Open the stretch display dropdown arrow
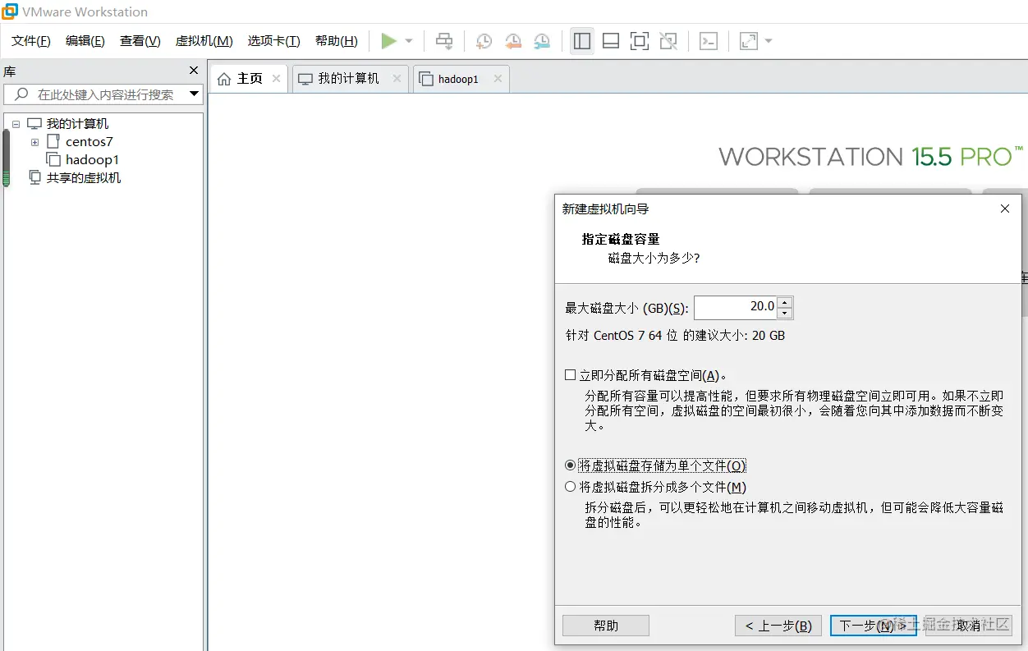1028x651 pixels. pyautogui.click(x=769, y=41)
